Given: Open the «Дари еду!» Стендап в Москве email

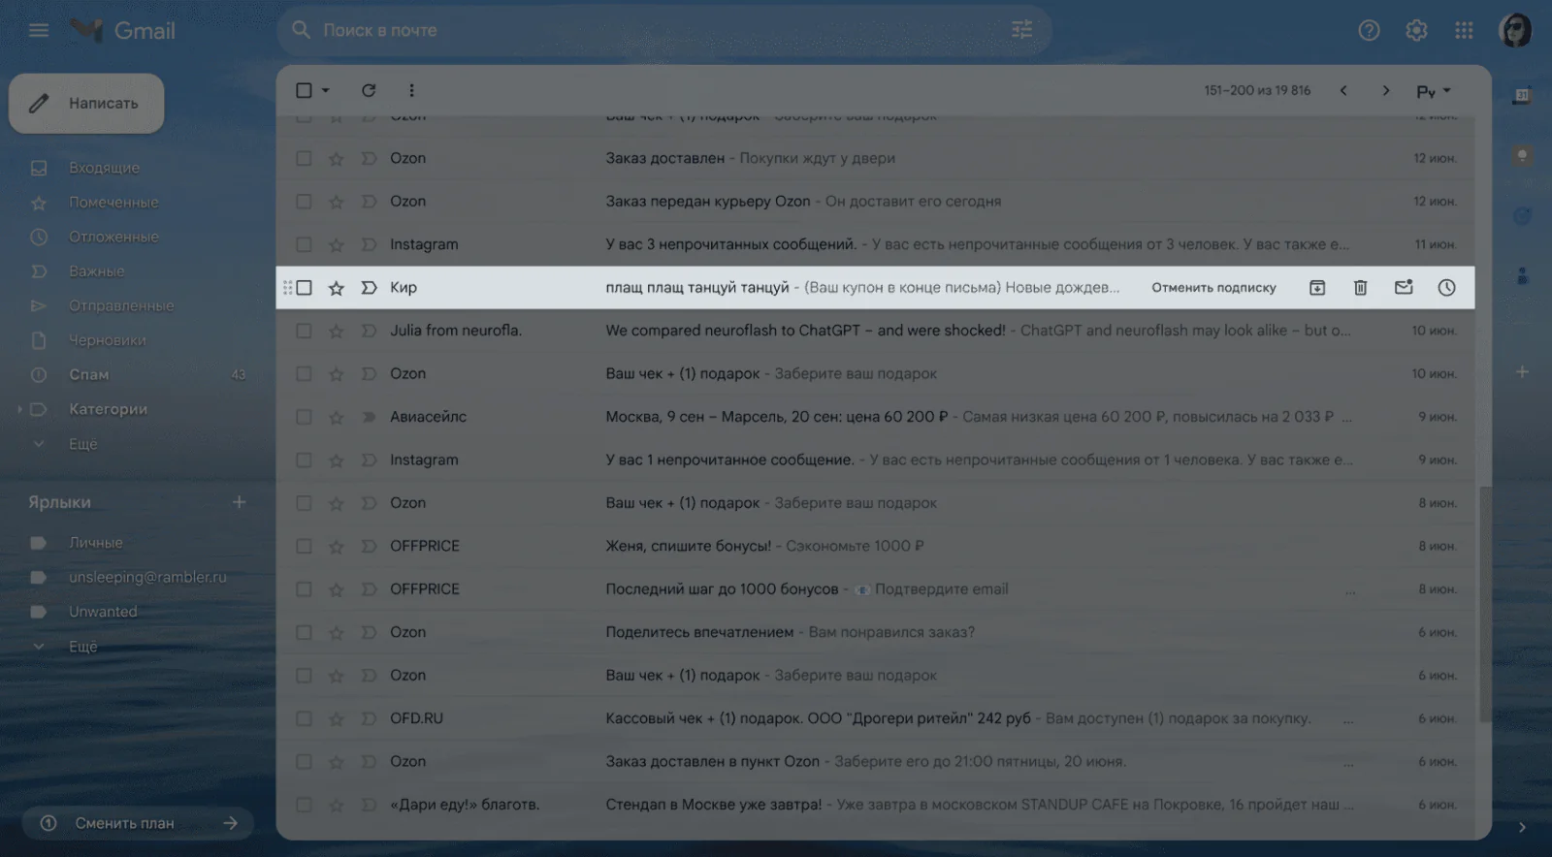Looking at the screenshot, I should click(x=876, y=805).
